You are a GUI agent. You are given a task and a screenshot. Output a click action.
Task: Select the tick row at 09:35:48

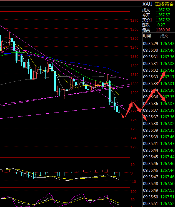tap(159, 183)
